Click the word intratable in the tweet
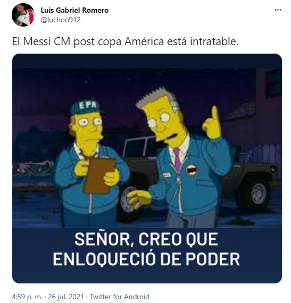291x303 pixels. coord(214,41)
